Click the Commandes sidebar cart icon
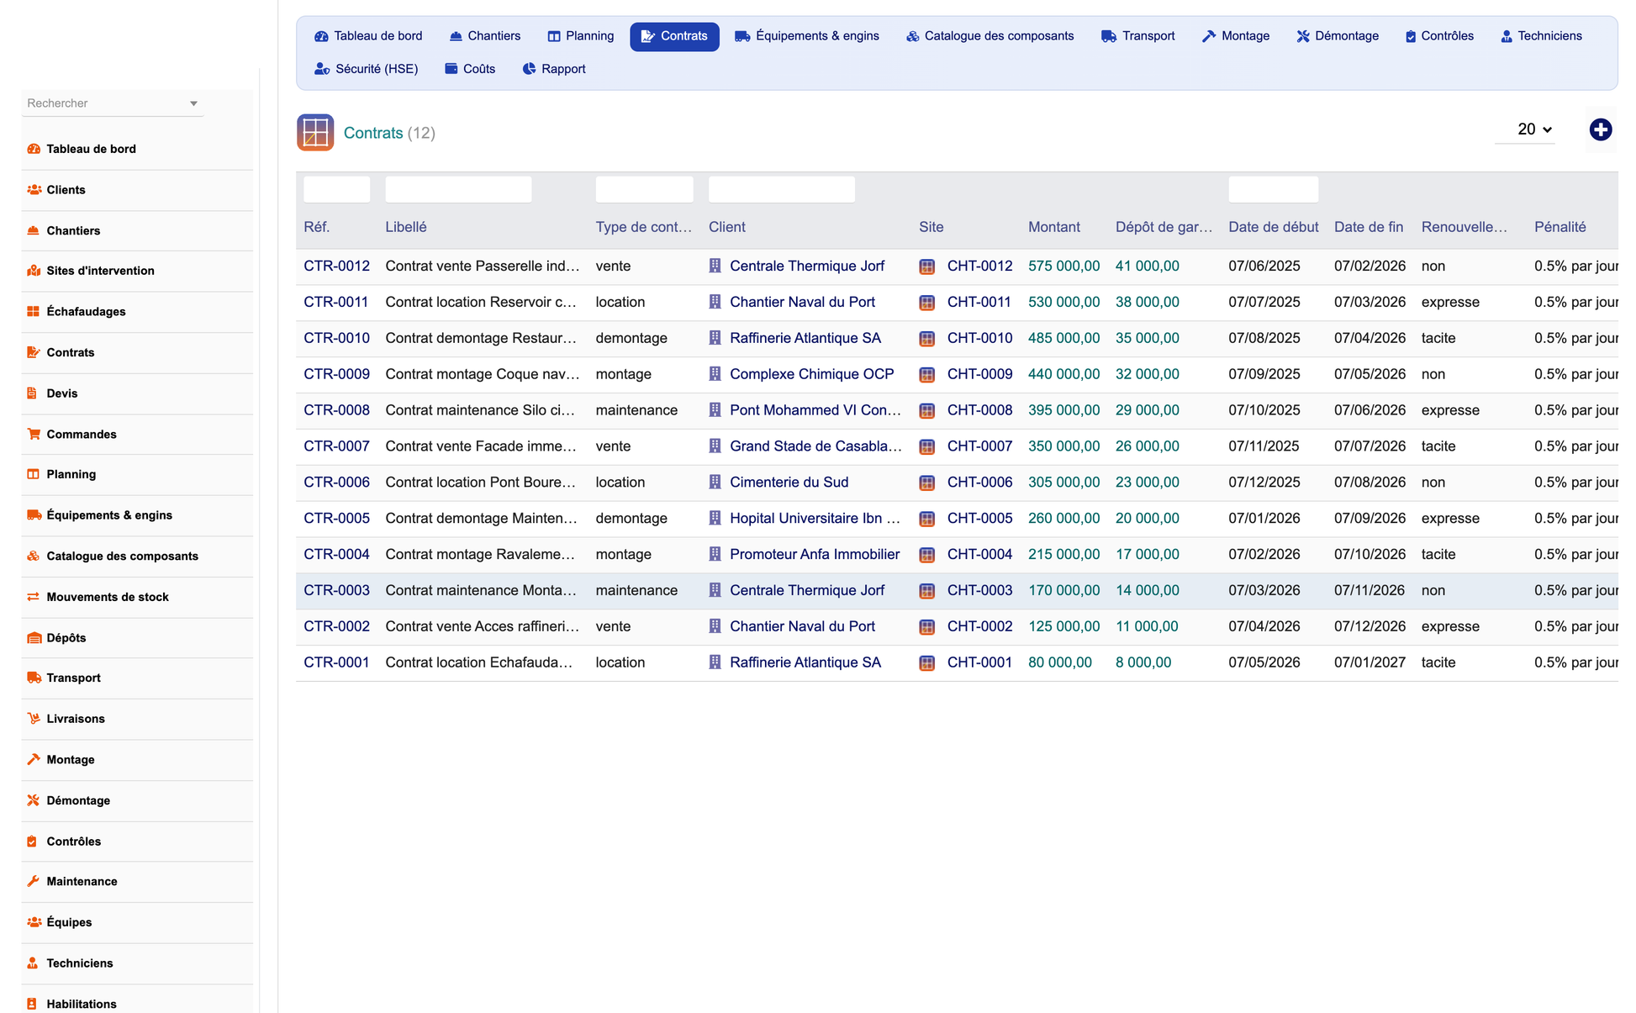Image resolution: width=1636 pixels, height=1013 pixels. tap(34, 435)
